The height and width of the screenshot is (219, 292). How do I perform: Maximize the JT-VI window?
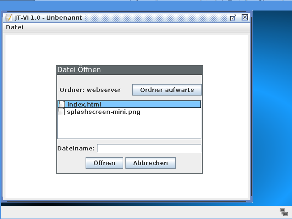233,18
